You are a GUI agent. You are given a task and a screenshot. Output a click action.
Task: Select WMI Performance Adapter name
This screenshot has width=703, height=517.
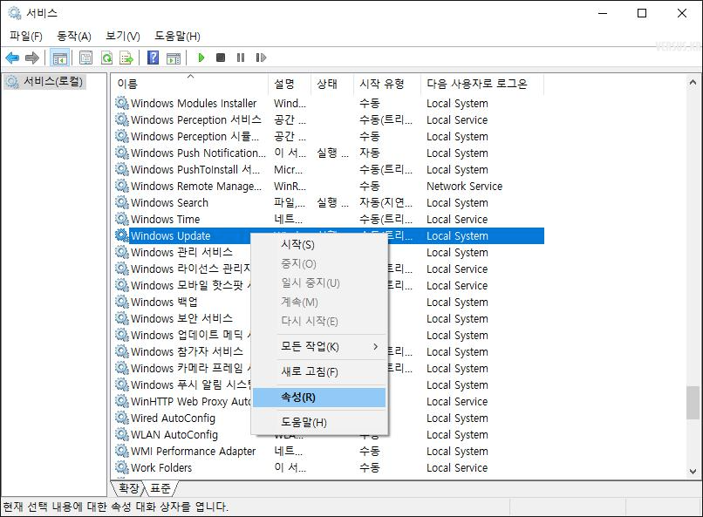pyautogui.click(x=194, y=451)
